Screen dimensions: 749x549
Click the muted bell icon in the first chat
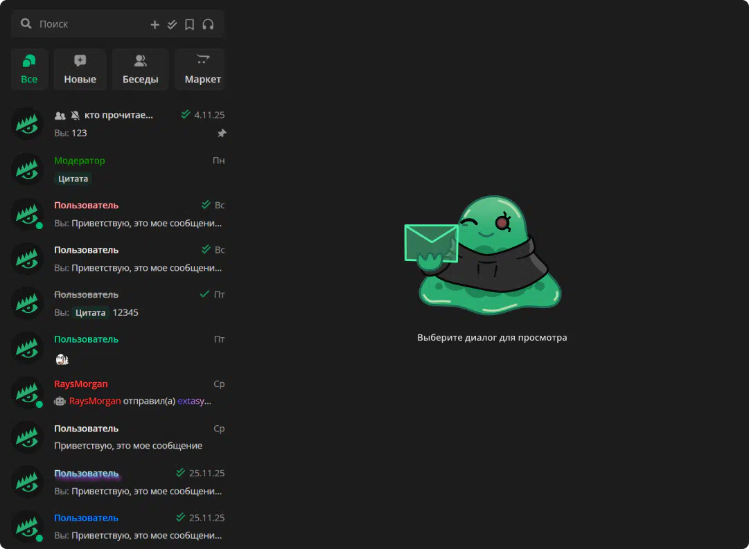tap(76, 116)
